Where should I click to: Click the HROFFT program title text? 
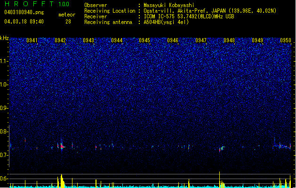pos(30,4)
